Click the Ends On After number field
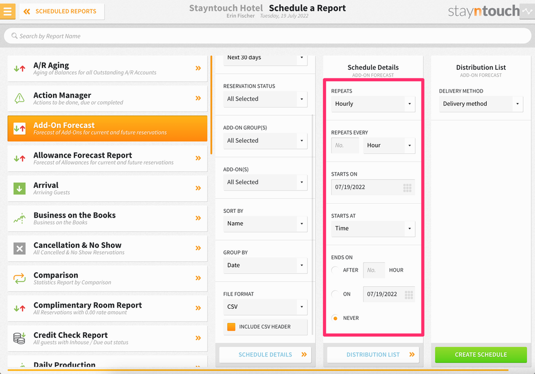 click(x=374, y=270)
